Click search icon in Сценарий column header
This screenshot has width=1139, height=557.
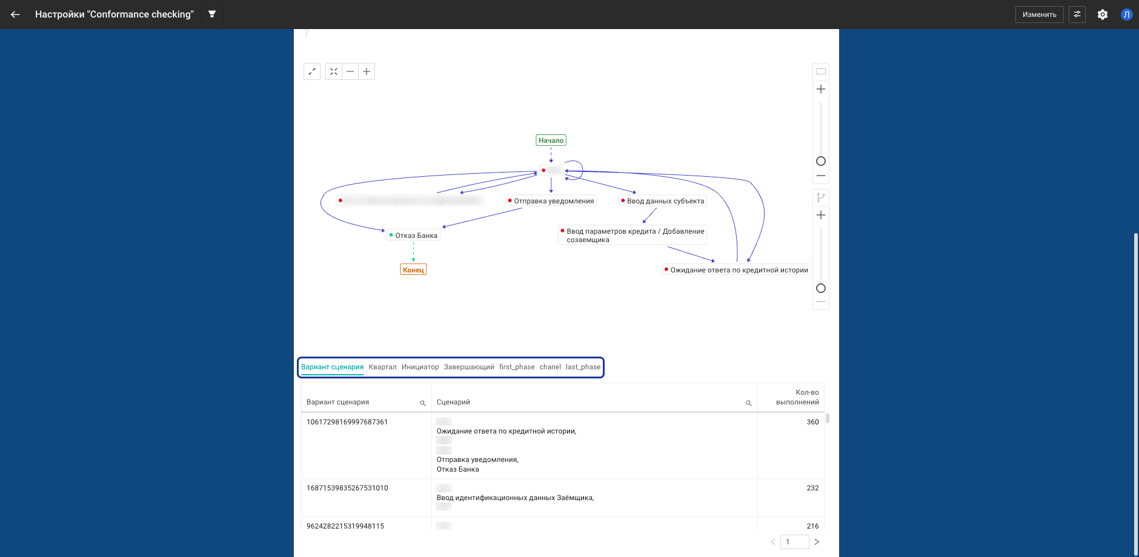coord(749,403)
